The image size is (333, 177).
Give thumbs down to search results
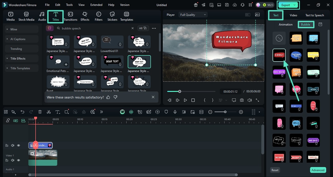click(115, 97)
